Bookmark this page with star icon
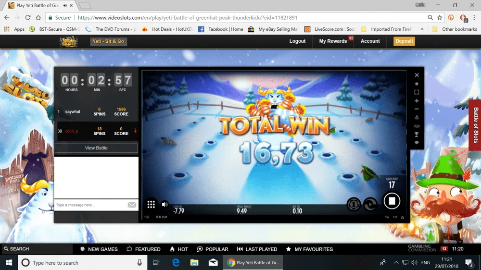Screen dimensions: 481x270 click(x=440, y=18)
